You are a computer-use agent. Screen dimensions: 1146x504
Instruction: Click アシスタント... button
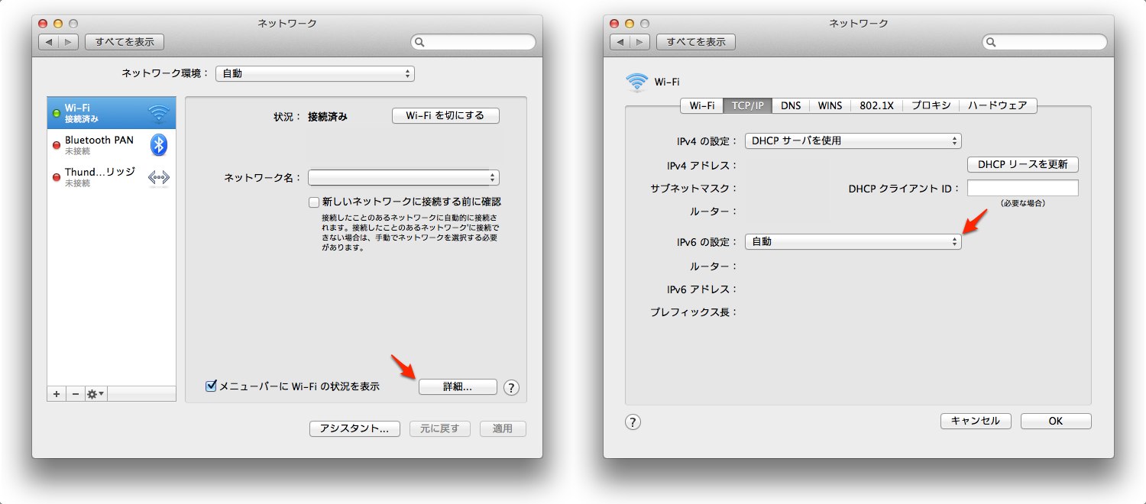pyautogui.click(x=354, y=428)
